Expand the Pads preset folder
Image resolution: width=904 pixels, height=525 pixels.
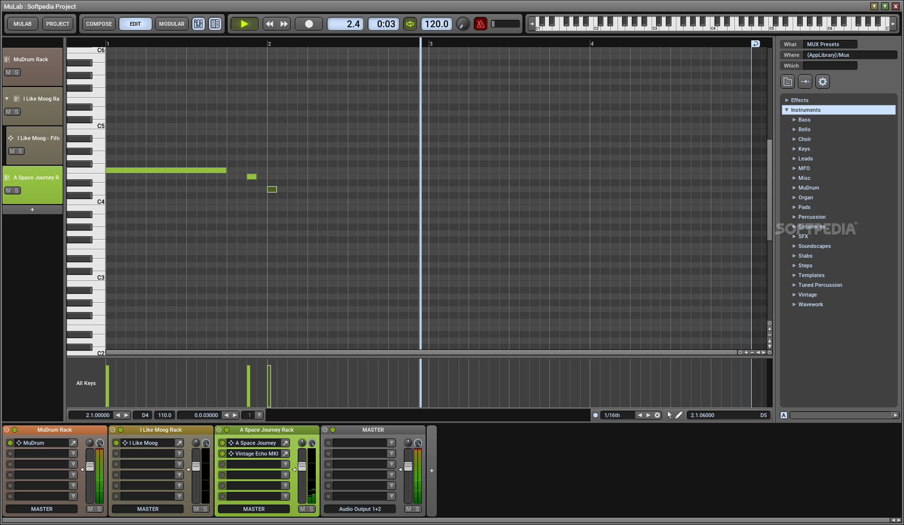point(794,207)
